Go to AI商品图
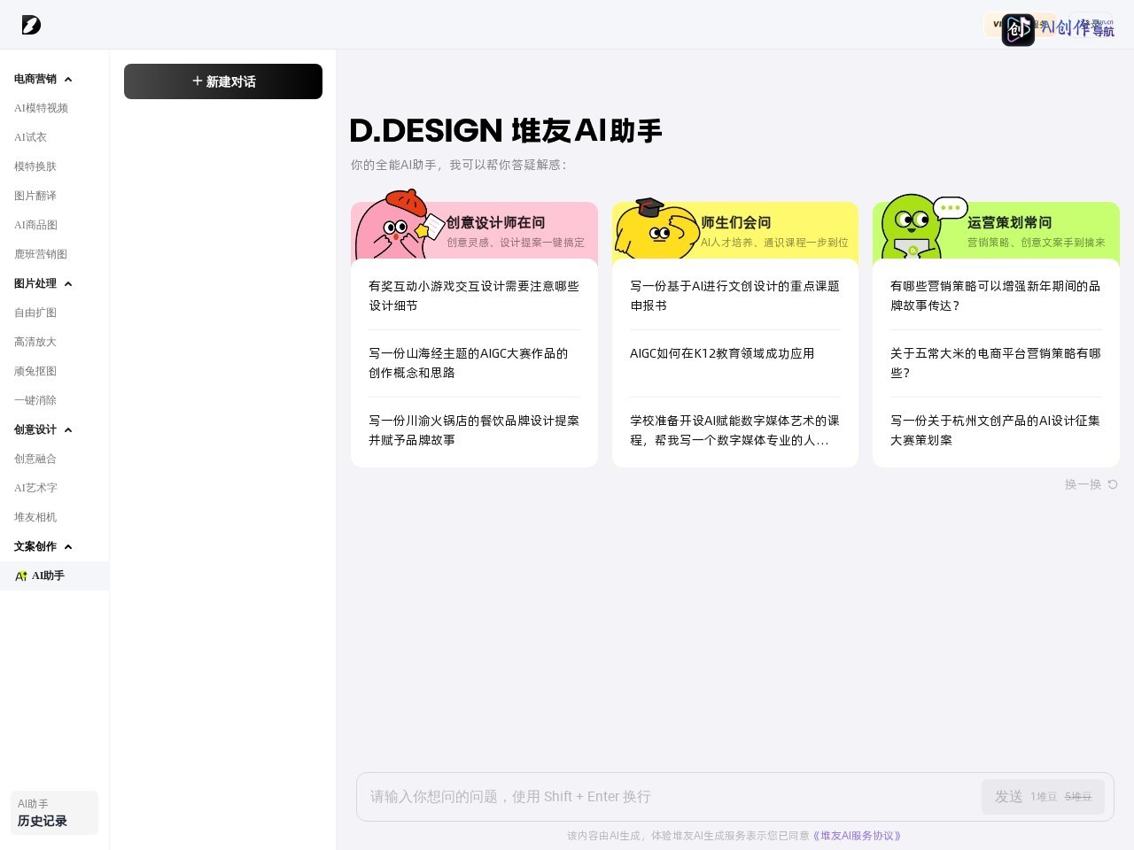 pos(35,225)
